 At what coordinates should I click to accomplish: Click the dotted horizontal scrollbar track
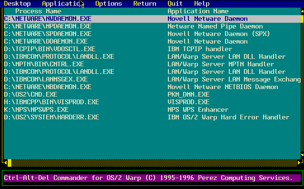tap(154, 163)
